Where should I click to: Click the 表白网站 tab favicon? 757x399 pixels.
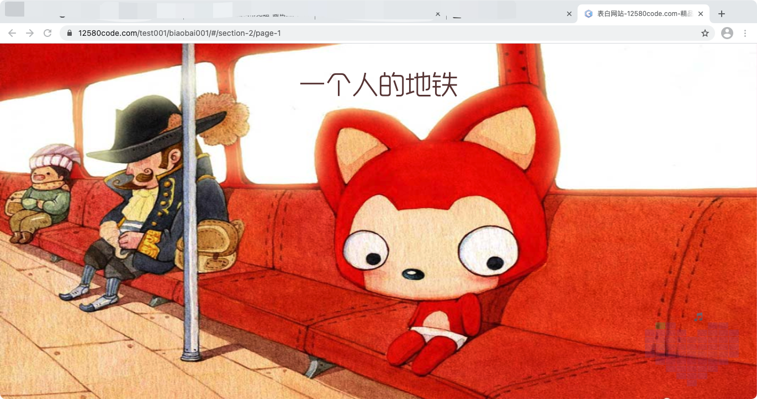[x=589, y=14]
